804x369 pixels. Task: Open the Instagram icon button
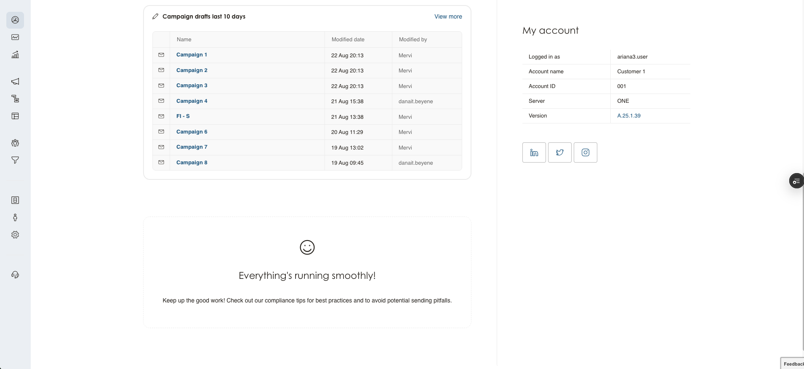[x=585, y=152]
